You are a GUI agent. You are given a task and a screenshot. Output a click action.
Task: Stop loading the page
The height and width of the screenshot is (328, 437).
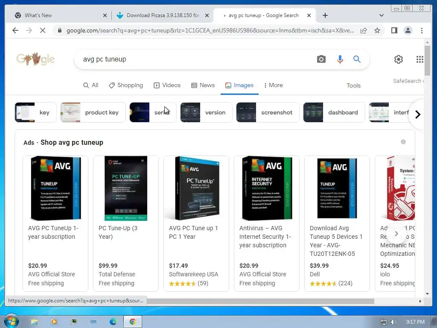(x=43, y=30)
